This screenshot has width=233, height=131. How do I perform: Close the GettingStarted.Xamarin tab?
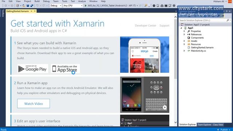(x=35, y=11)
